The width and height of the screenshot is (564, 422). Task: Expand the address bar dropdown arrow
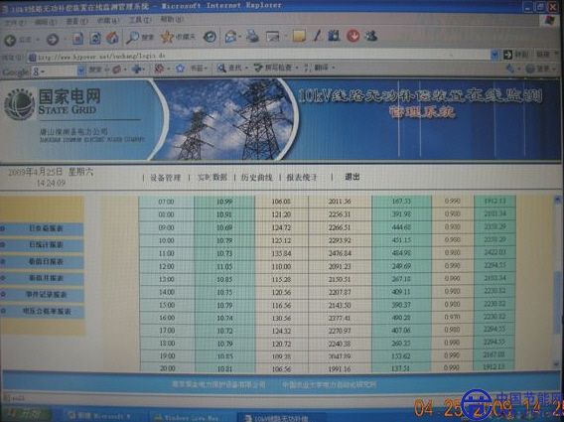tap(494, 55)
